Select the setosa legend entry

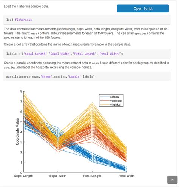click(x=111, y=97)
